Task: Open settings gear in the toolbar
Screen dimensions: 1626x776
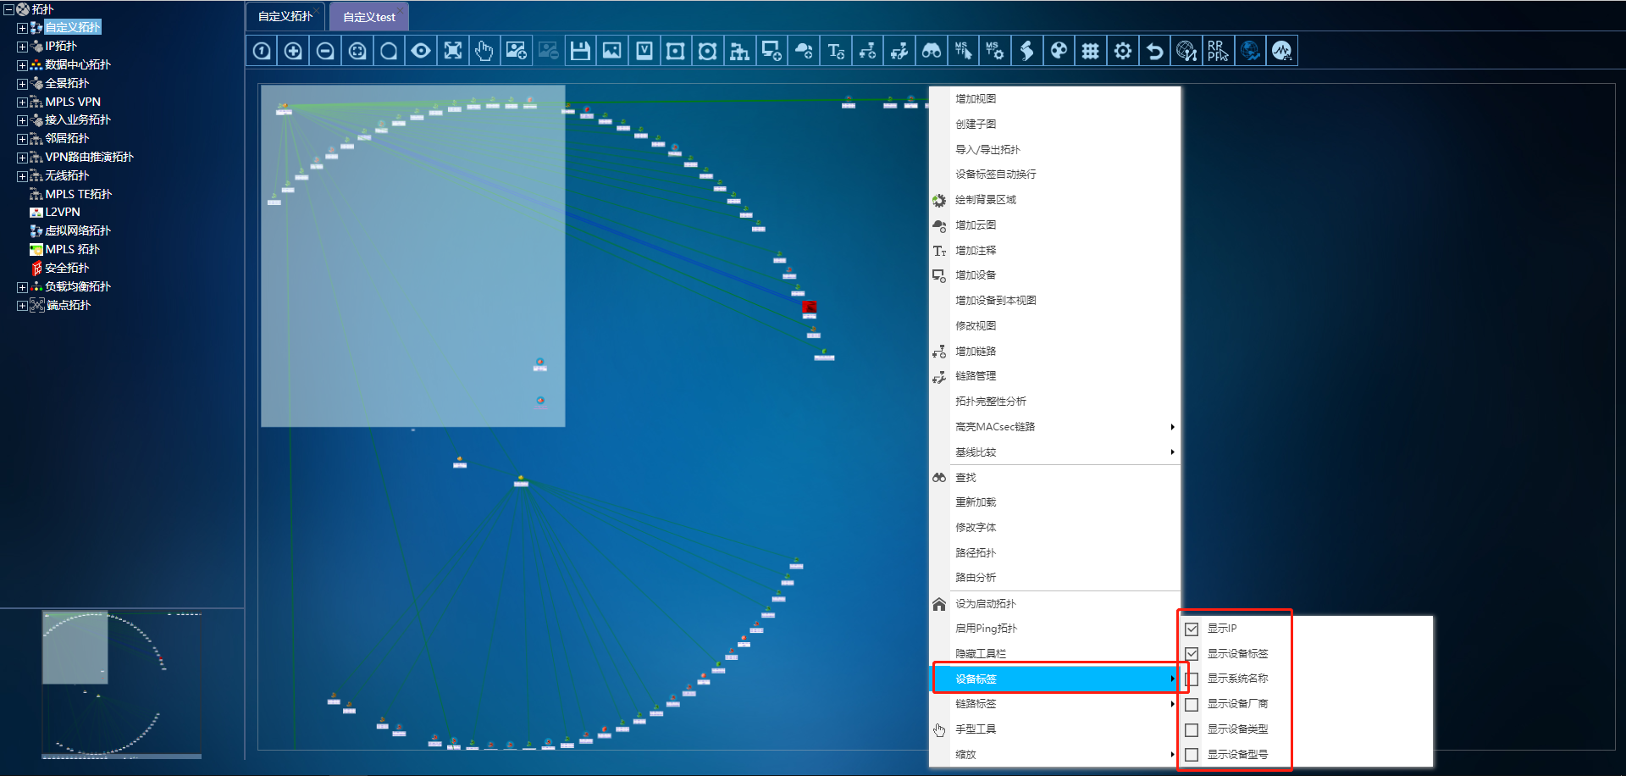Action: [1123, 51]
